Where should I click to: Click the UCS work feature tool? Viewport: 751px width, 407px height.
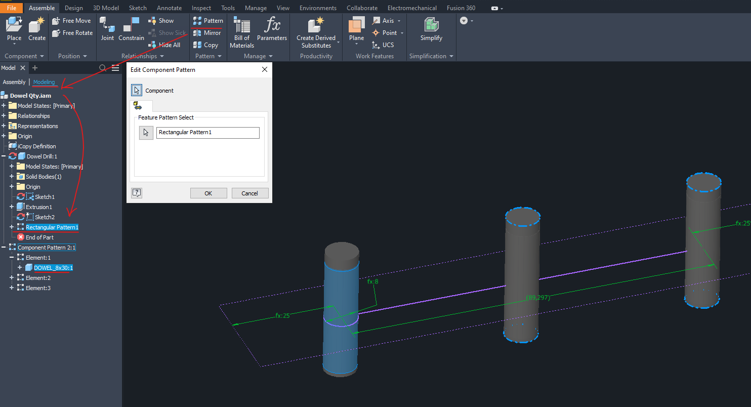pos(384,45)
